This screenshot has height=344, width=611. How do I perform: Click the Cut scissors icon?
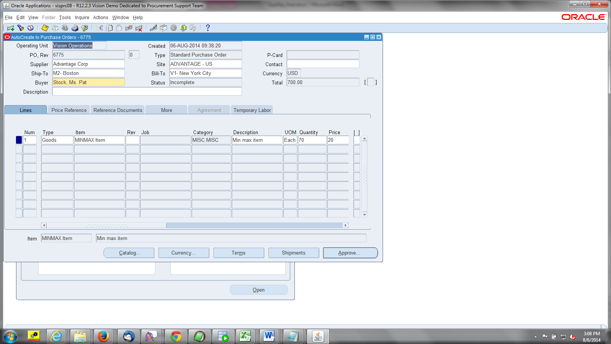pos(99,28)
